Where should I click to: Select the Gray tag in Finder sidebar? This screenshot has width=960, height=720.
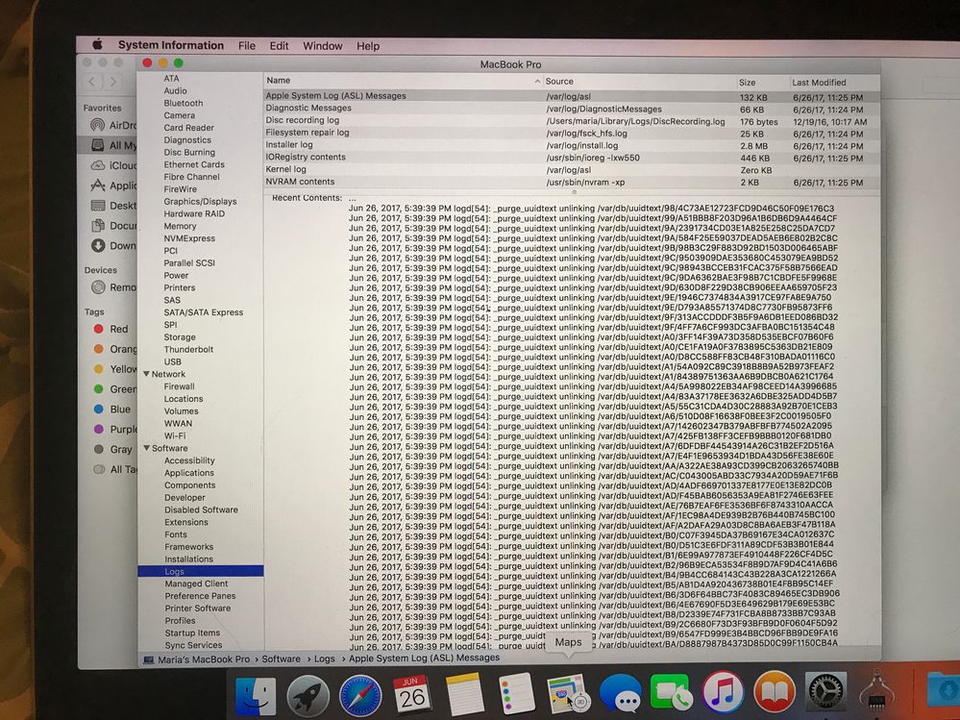tap(112, 449)
